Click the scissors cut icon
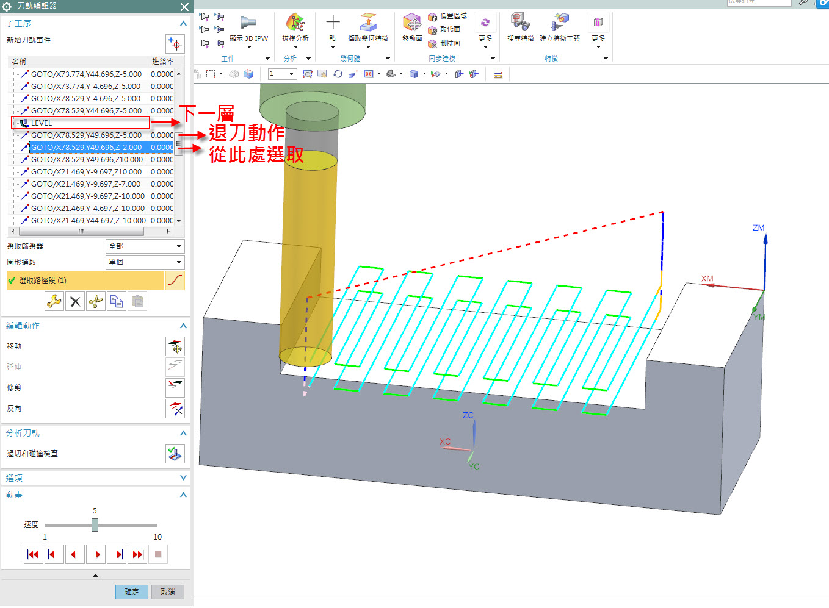Image resolution: width=829 pixels, height=608 pixels. [96, 301]
